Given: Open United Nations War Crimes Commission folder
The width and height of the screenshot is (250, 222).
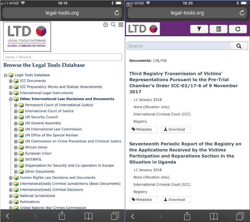Looking at the screenshot, I should pos(53,208).
